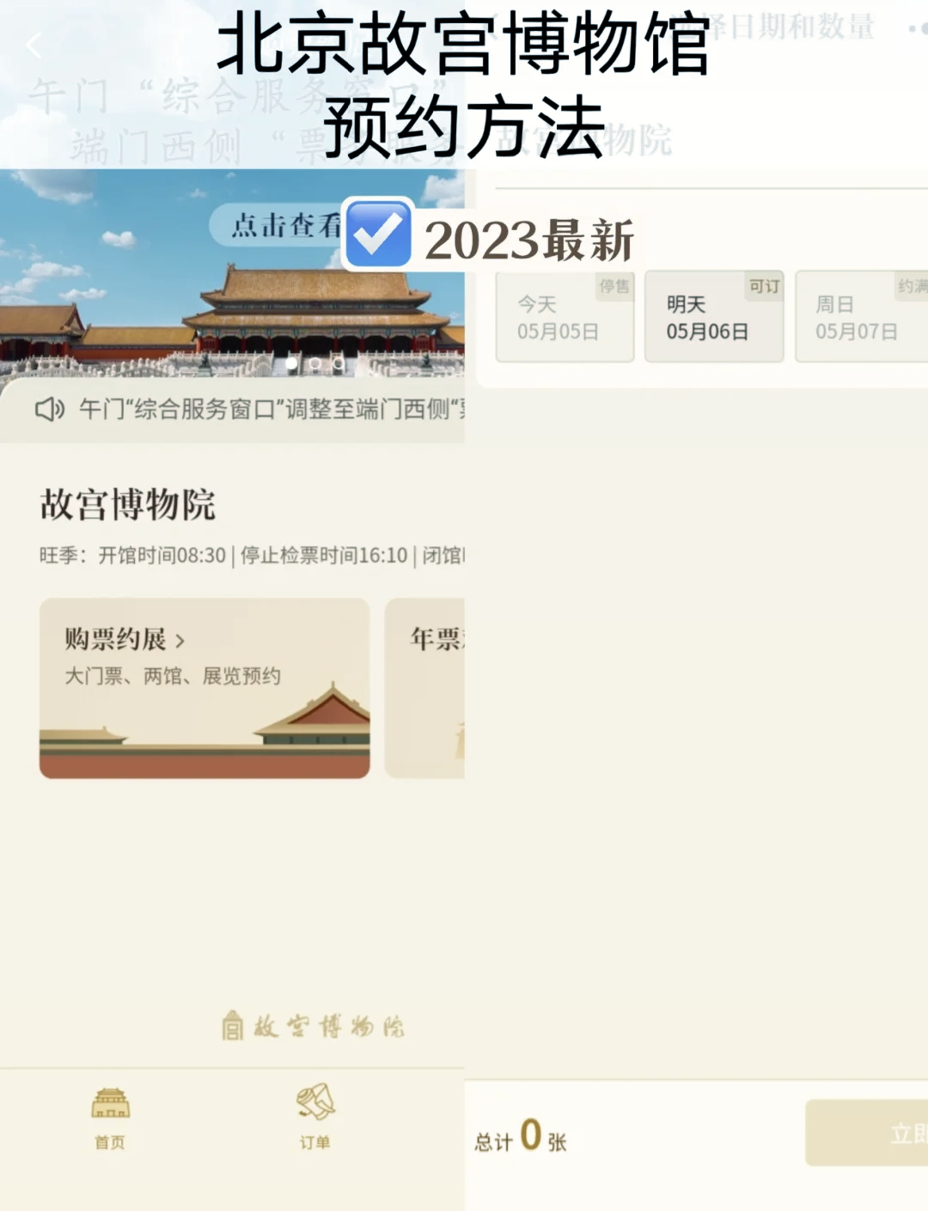Open the 订单 orders icon tab
Image resolution: width=928 pixels, height=1211 pixels.
coord(315,1117)
